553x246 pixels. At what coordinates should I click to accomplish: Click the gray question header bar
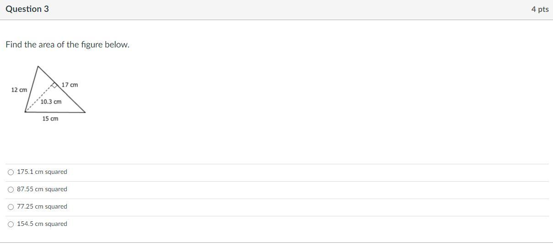click(275, 9)
